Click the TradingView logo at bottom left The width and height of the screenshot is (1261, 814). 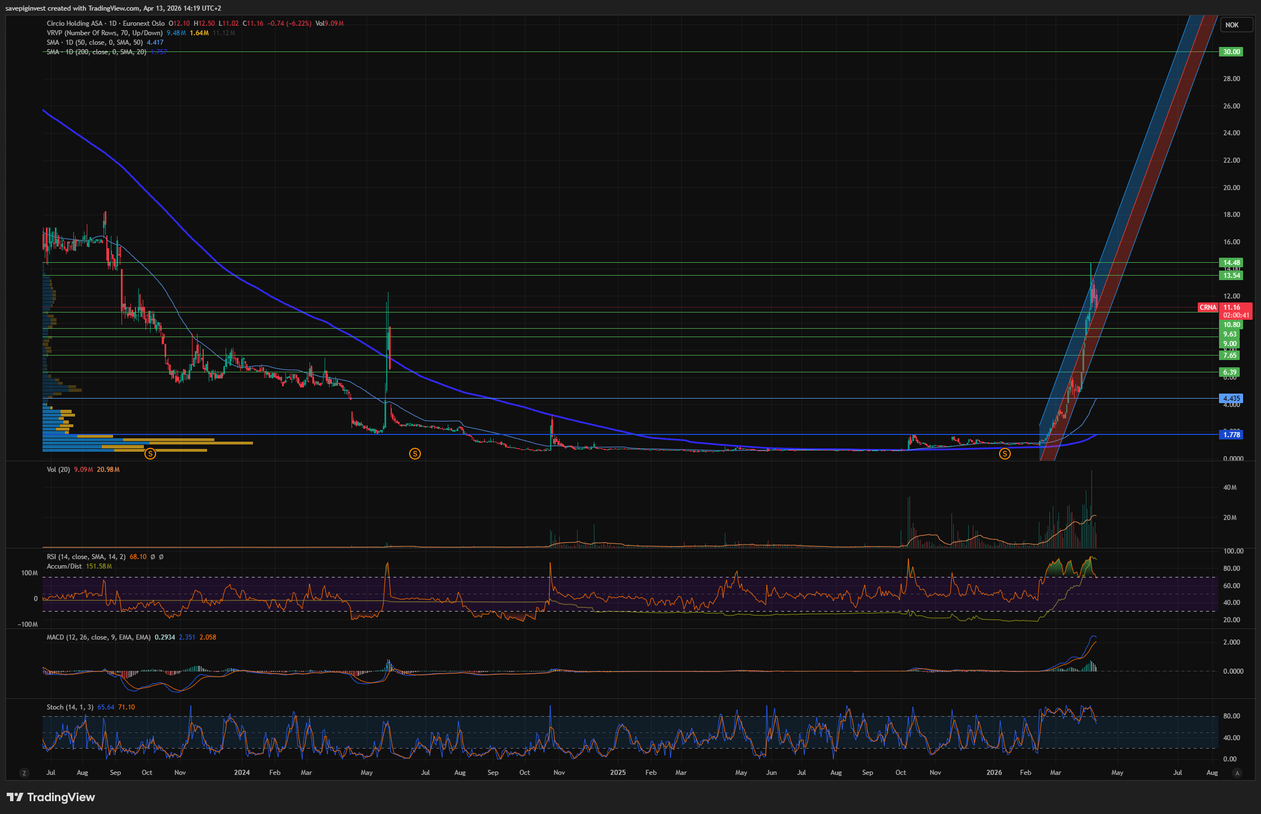point(51,797)
